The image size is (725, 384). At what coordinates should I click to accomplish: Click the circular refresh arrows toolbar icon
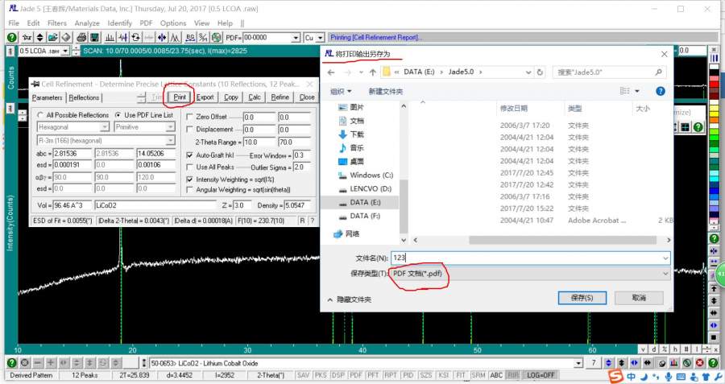(x=136, y=37)
